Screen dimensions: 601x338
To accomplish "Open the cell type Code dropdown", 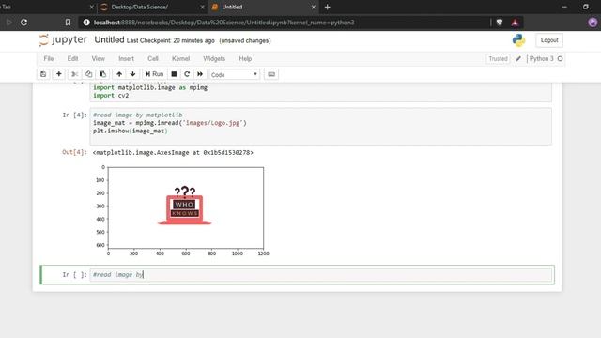I will (234, 75).
